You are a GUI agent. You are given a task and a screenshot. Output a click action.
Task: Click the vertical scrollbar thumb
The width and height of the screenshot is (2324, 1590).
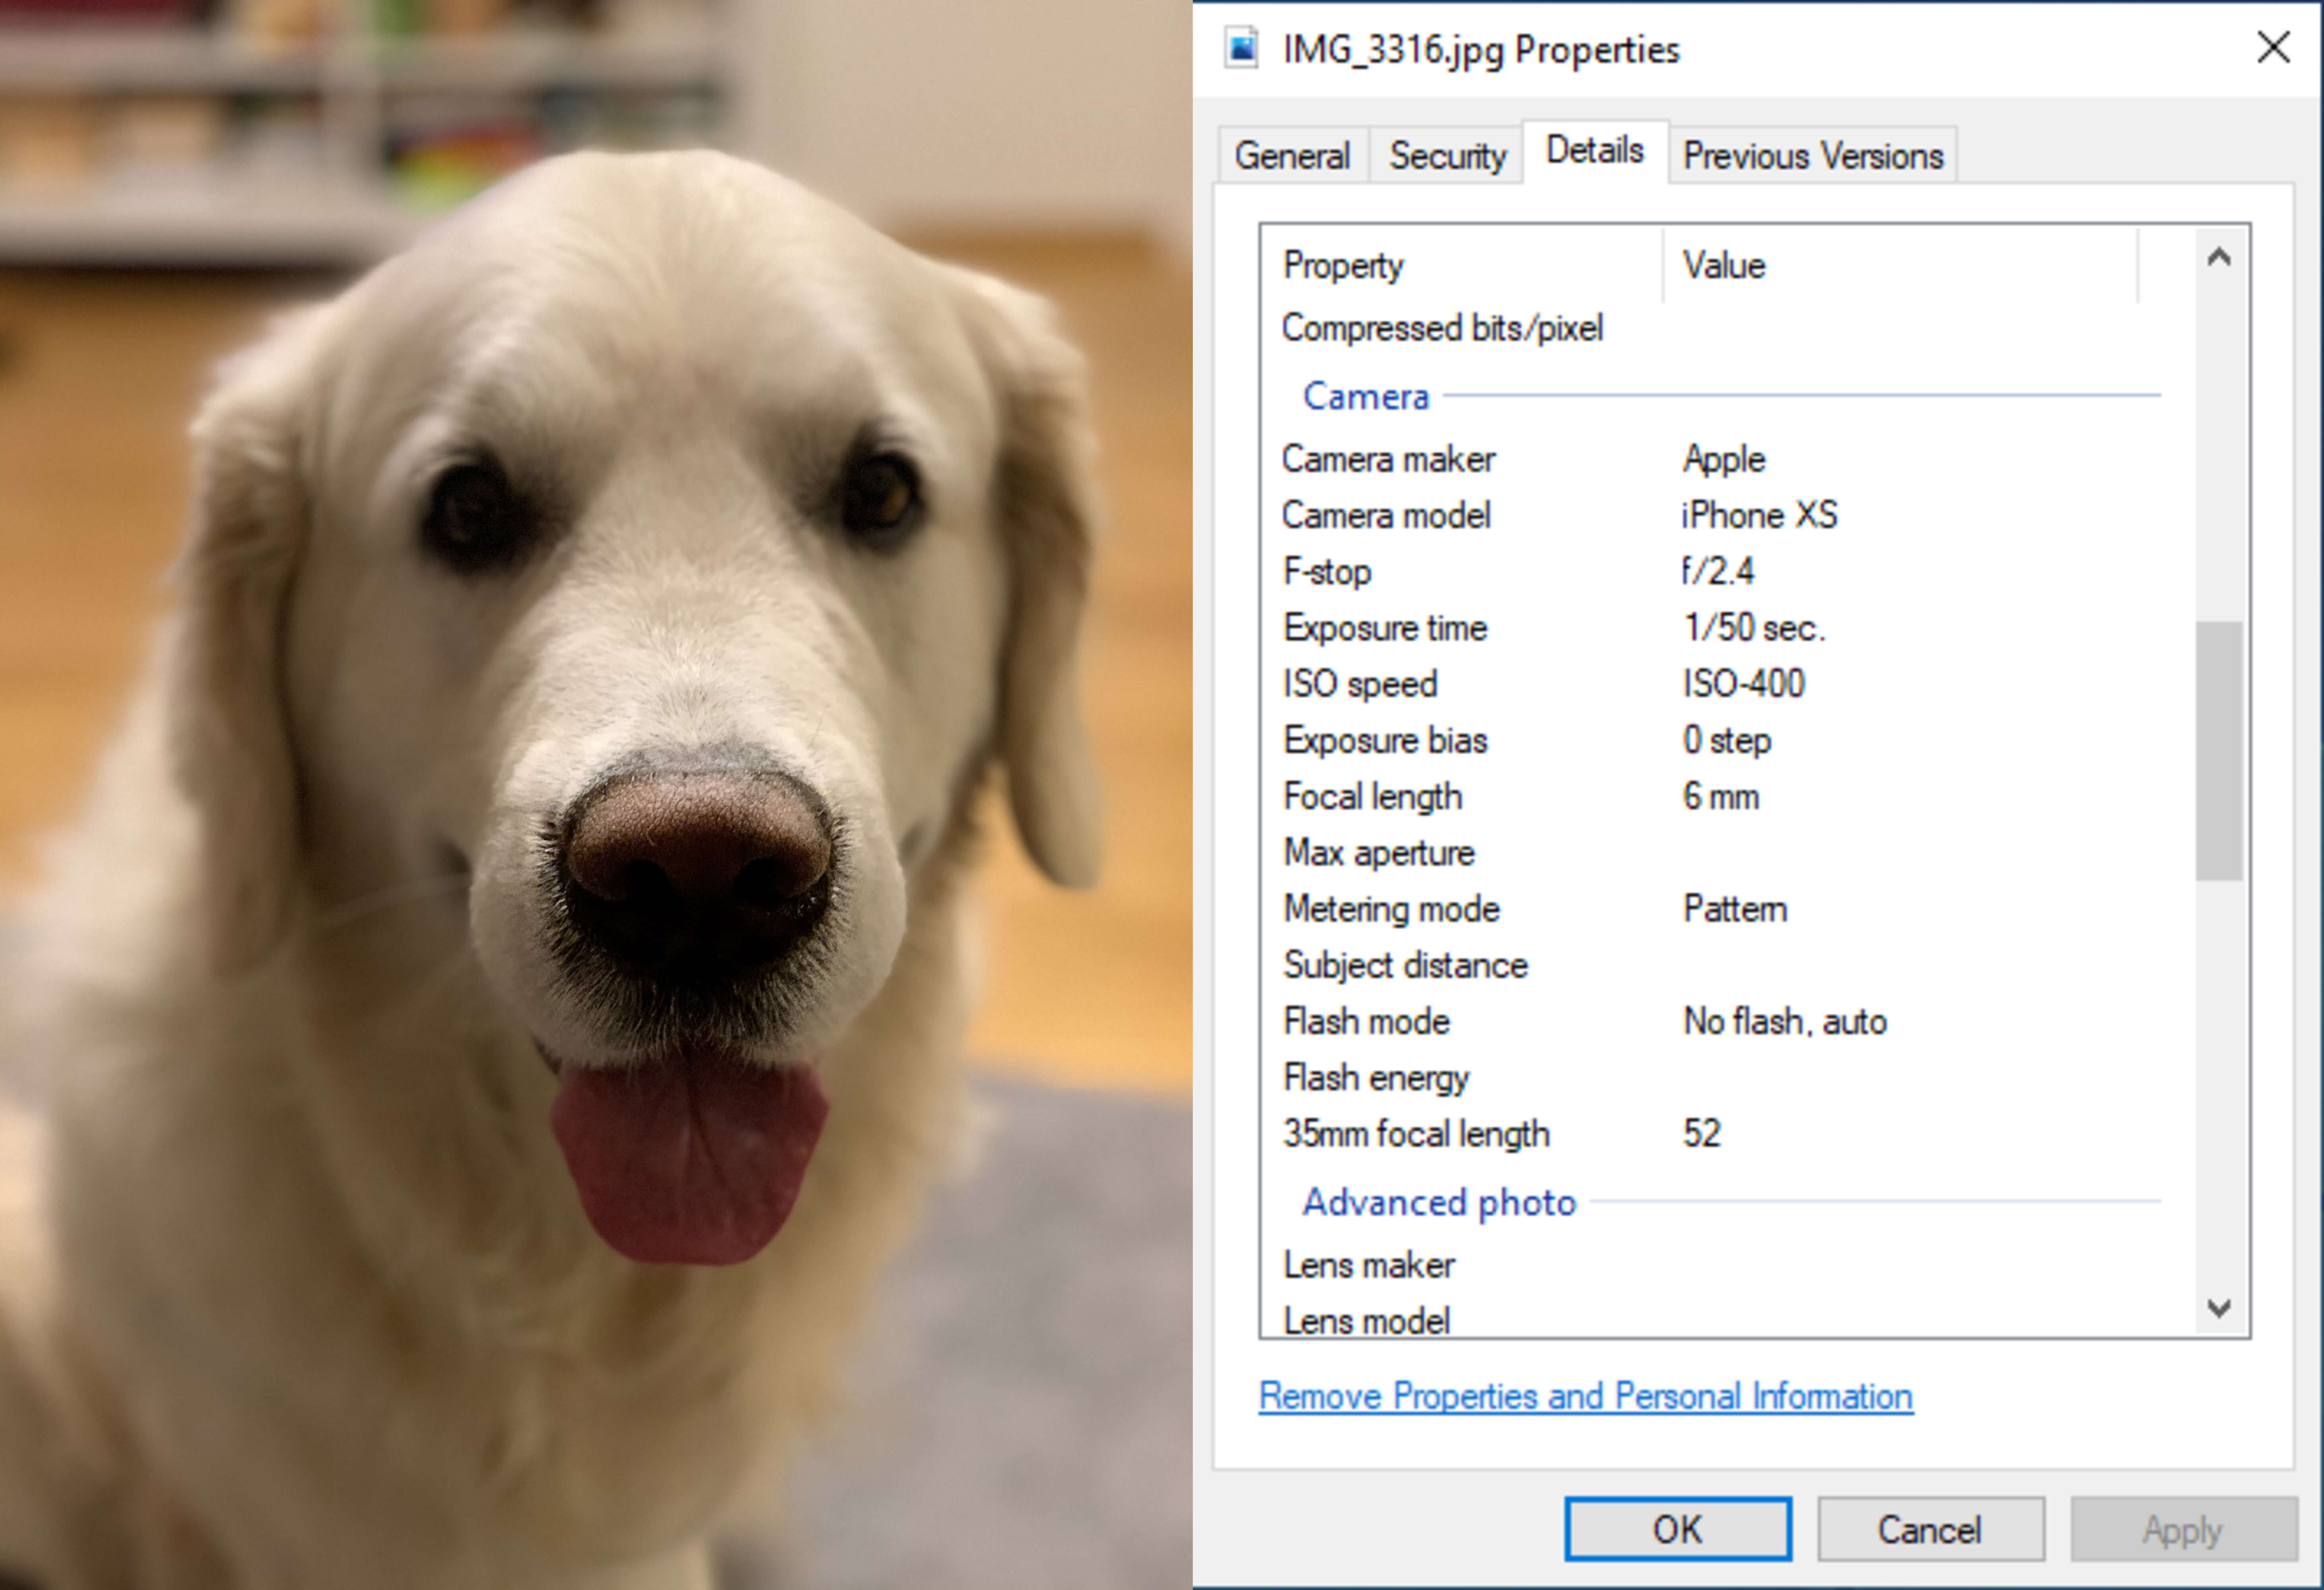point(2219,751)
